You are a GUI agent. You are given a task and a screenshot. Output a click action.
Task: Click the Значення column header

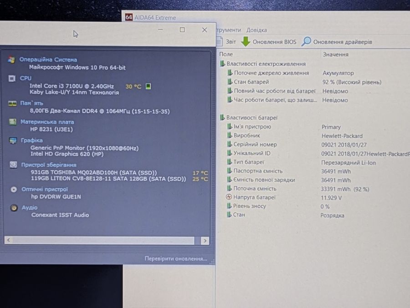[x=335, y=54]
